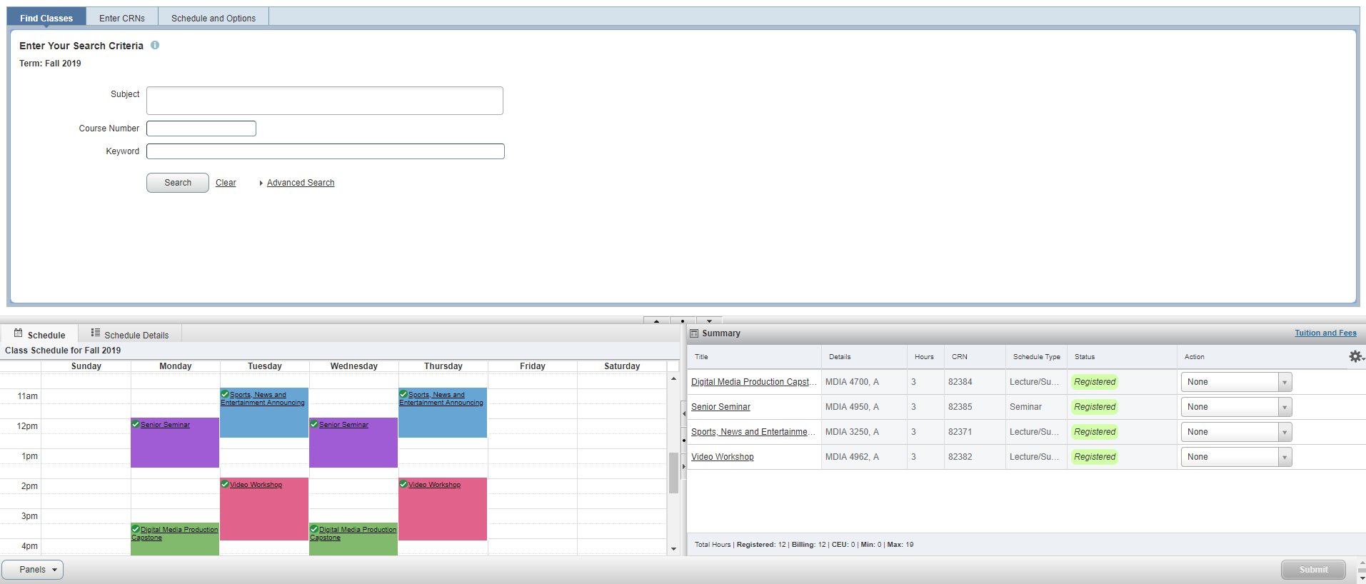Click Monday Senior Seminar green checkmark

tap(136, 424)
